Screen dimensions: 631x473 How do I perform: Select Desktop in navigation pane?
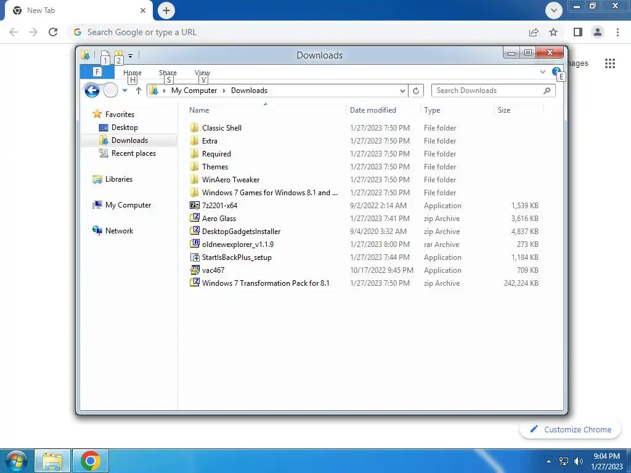coord(124,127)
